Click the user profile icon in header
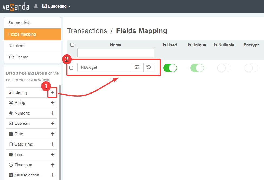The image size is (264, 180). (36, 6)
